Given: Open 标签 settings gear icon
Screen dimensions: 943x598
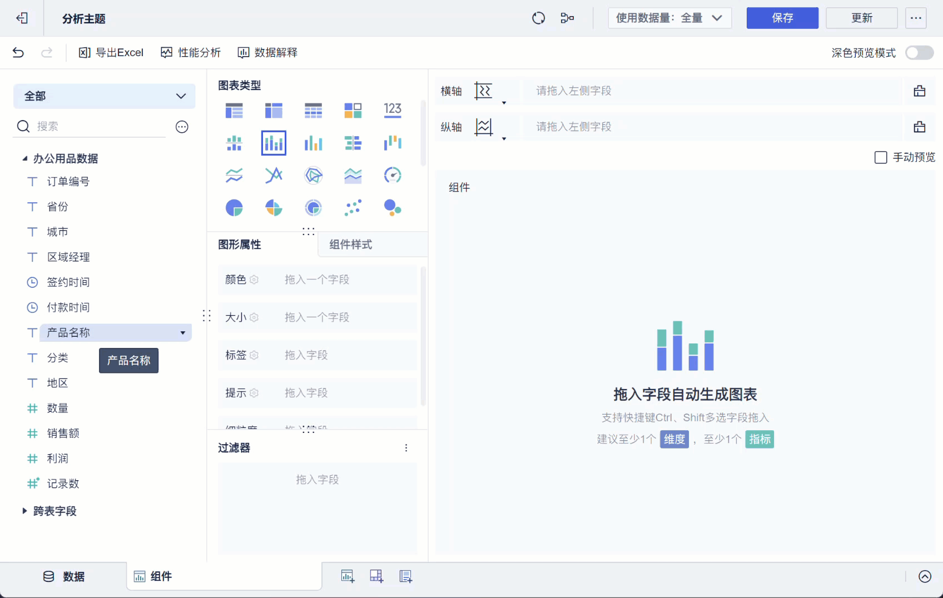Looking at the screenshot, I should coord(254,355).
